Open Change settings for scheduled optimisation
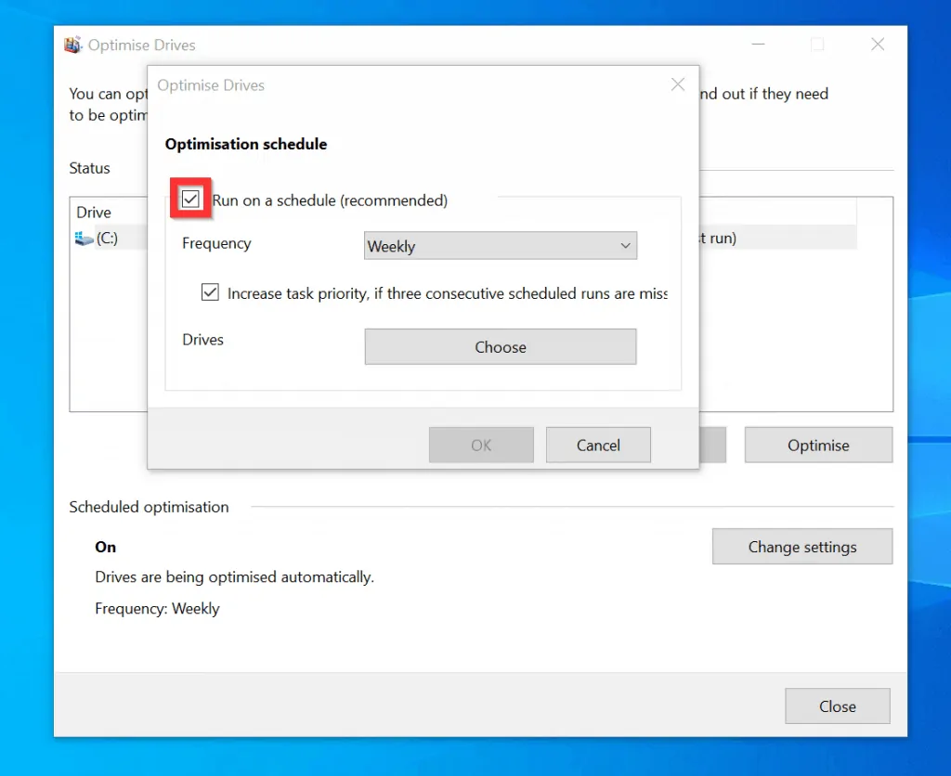951x776 pixels. 801,546
